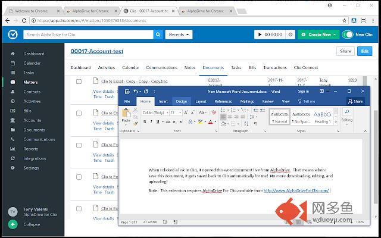Expand the Editing group dropdown in Word

coord(346,124)
